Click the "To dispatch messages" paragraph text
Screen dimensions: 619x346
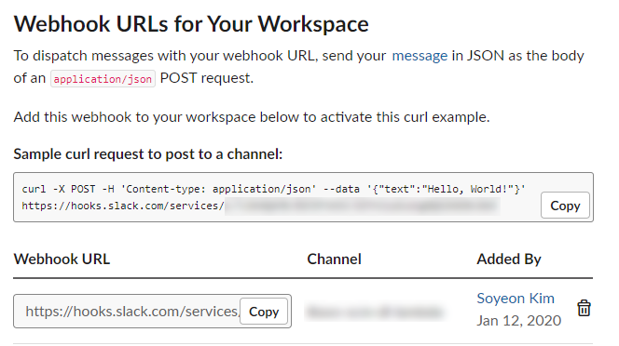point(298,67)
